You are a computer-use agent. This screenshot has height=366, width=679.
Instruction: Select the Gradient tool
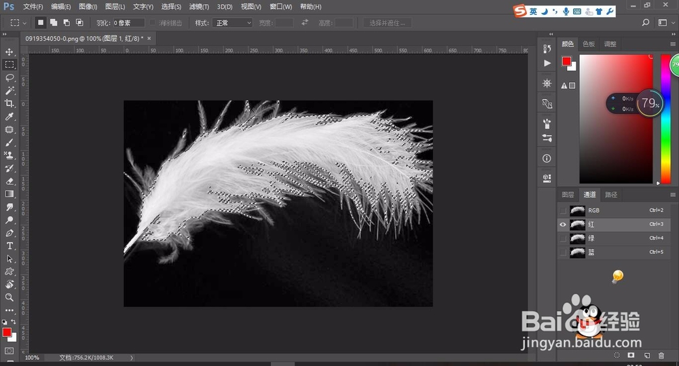pyautogui.click(x=9, y=194)
